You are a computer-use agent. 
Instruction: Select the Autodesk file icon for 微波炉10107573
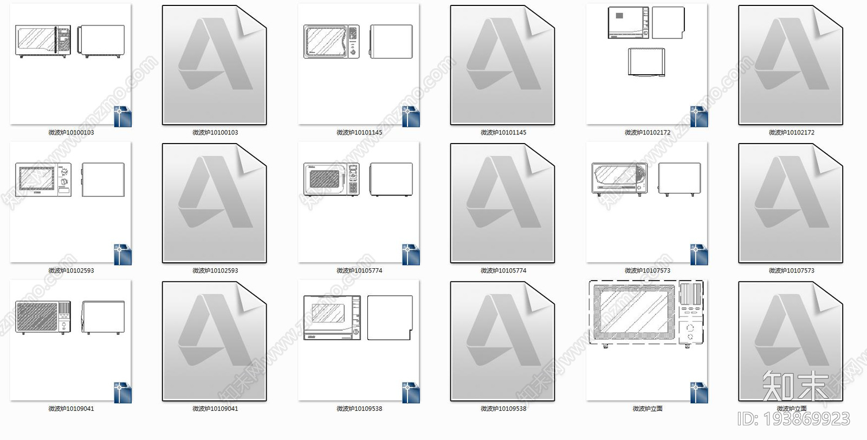coord(791,203)
